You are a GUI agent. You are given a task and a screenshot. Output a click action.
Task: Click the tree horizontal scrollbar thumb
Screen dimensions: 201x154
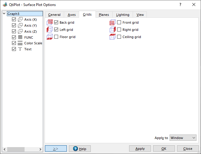click(16, 149)
